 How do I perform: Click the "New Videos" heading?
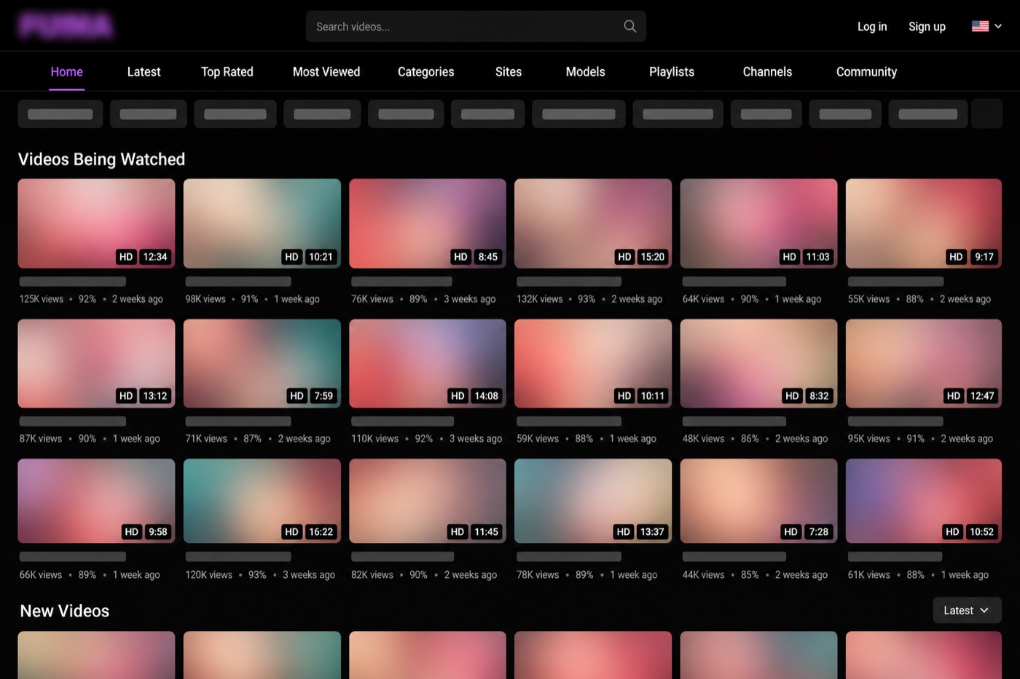tap(65, 611)
